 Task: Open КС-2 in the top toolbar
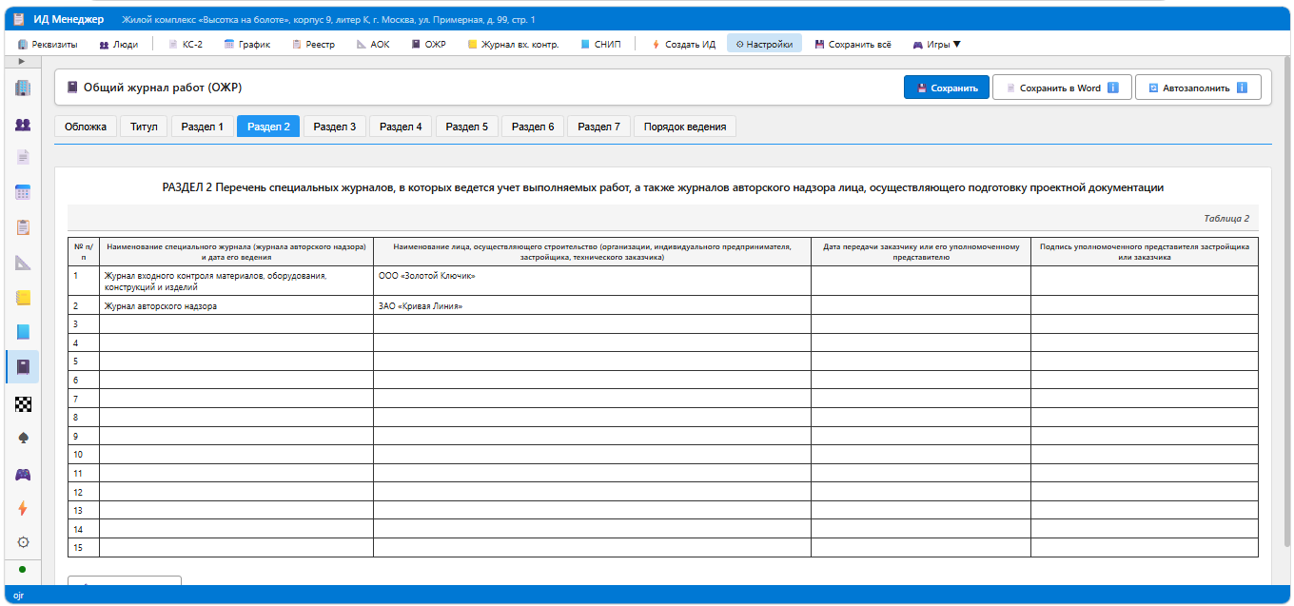coord(186,44)
